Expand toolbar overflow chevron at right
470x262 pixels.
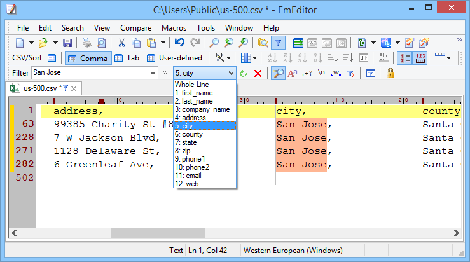coord(459,39)
